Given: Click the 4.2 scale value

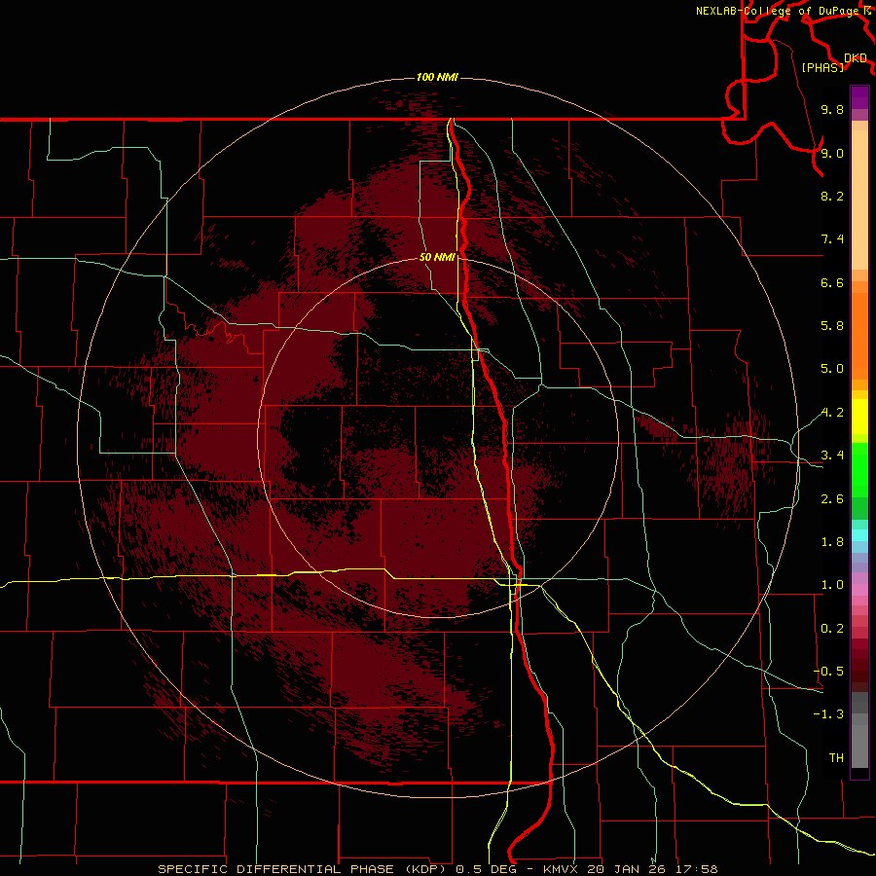Looking at the screenshot, I should [832, 413].
